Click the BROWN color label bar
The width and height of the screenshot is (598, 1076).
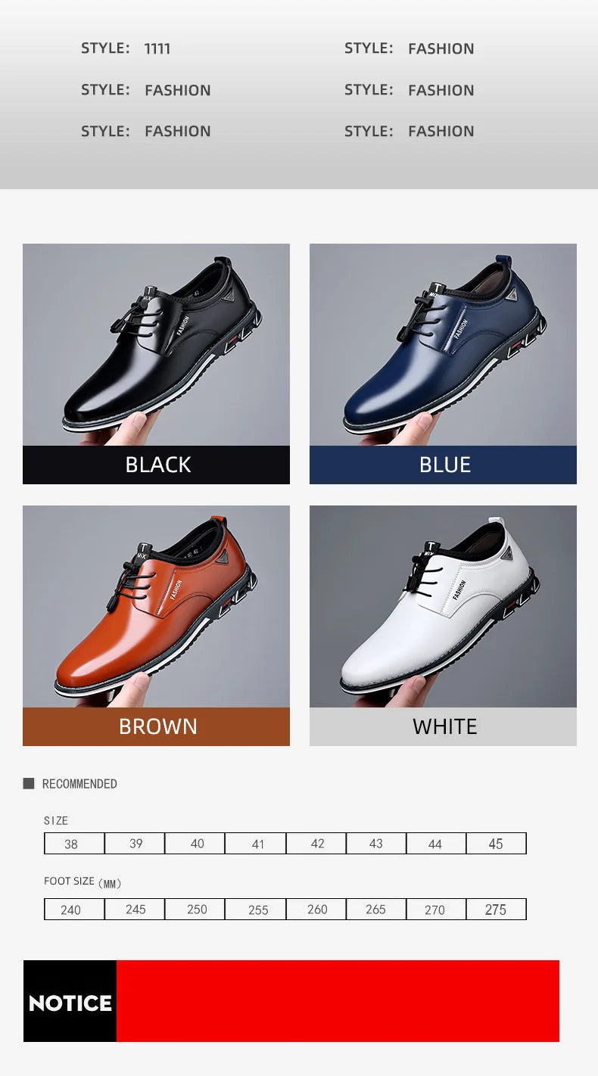[156, 726]
